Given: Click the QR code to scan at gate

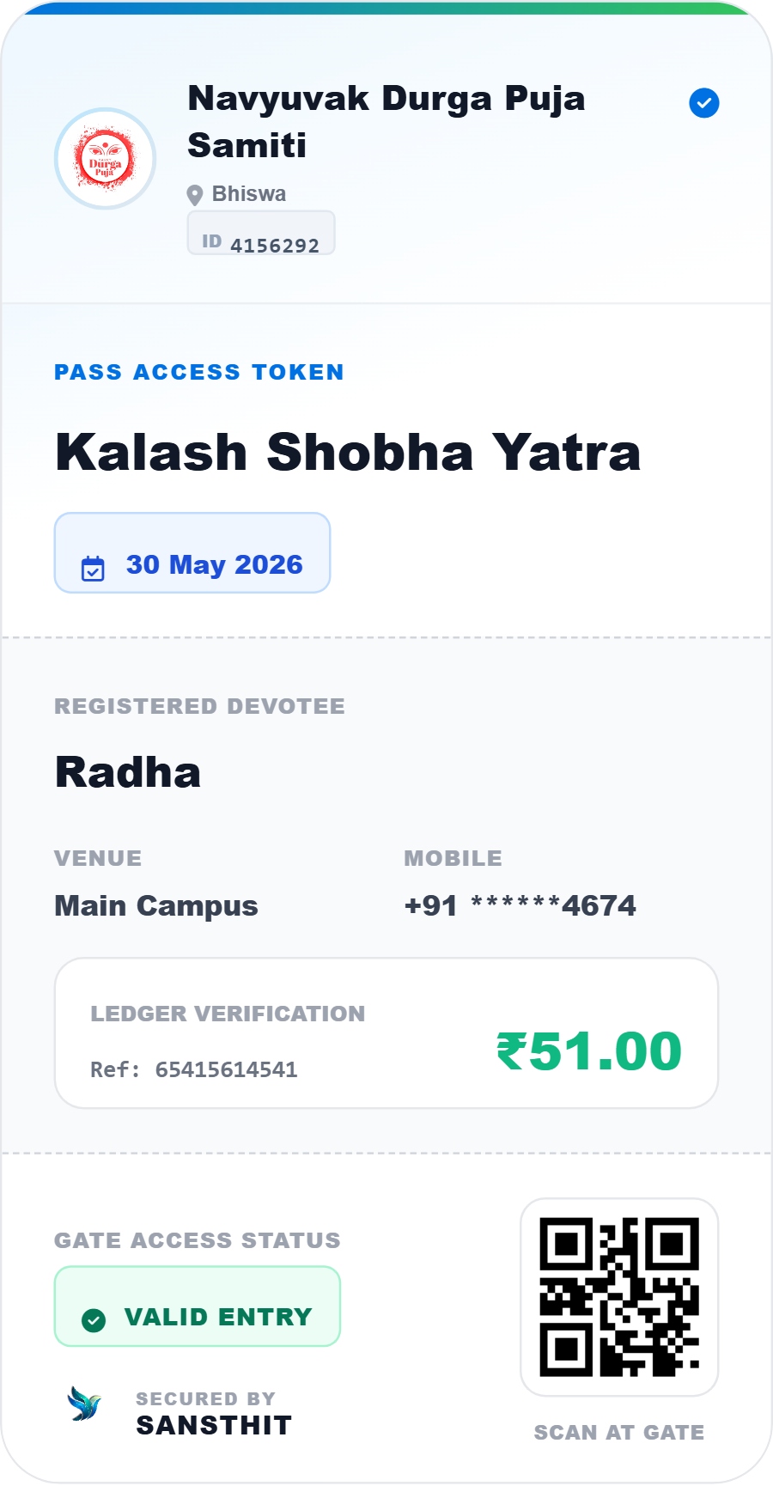Looking at the screenshot, I should pyautogui.click(x=619, y=1297).
